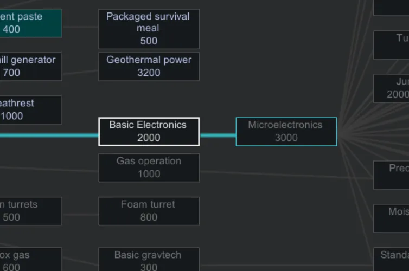Screen dimensions: 409x271
Task: Click the cyan link between Basic Electronics and Microelectronics
Action: (218, 135)
